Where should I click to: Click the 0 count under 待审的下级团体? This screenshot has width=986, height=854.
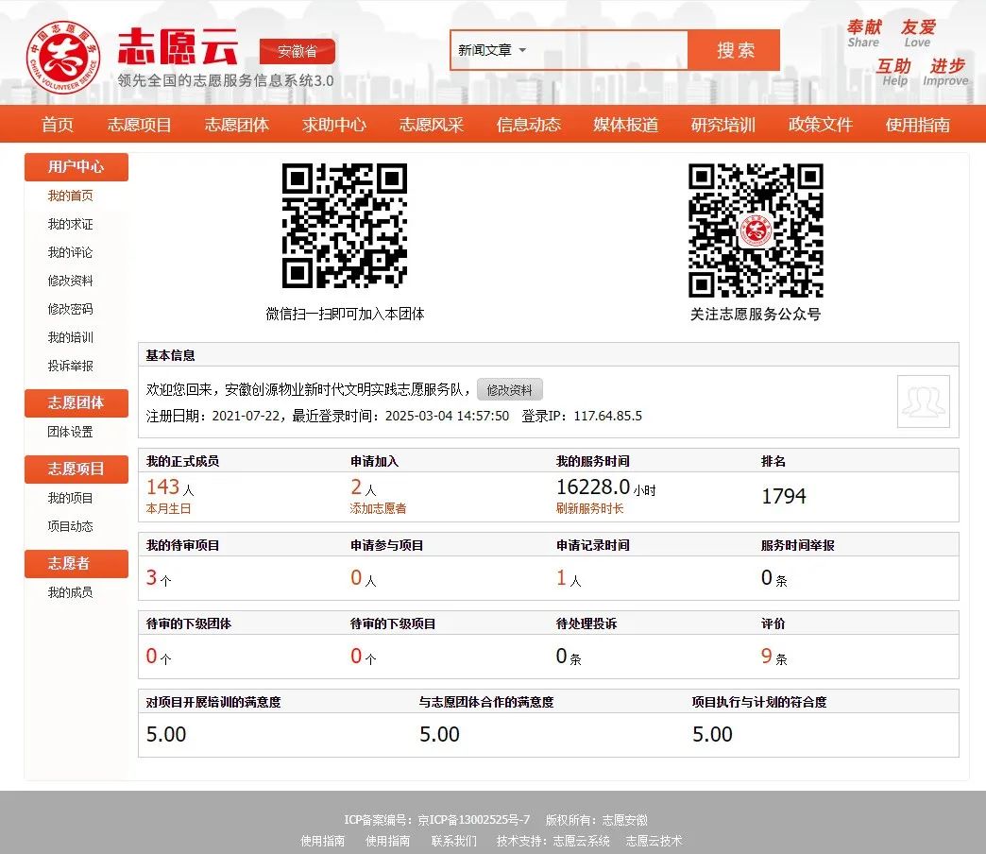(151, 656)
